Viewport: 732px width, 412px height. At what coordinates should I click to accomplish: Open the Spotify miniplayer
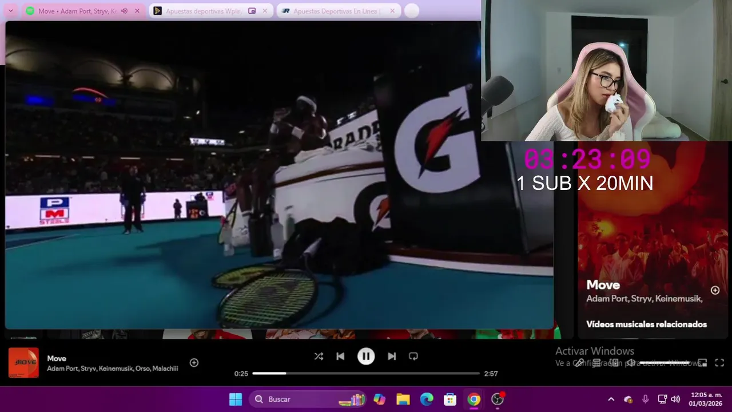tap(702, 363)
